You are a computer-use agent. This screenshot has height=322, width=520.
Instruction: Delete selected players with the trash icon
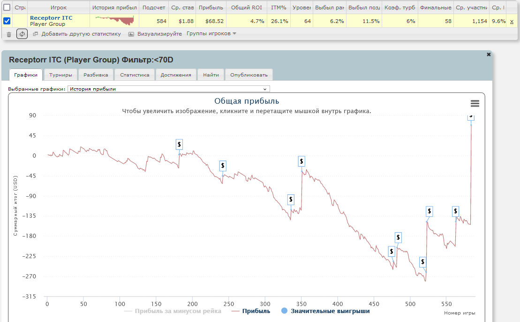(9, 34)
